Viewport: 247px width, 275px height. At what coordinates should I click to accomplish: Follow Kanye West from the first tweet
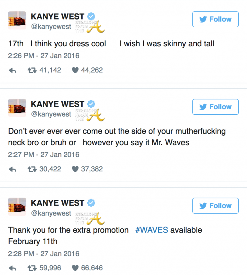tap(215, 19)
